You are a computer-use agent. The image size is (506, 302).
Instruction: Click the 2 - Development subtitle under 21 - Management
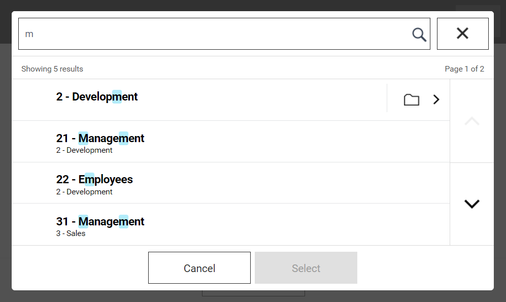pos(84,150)
